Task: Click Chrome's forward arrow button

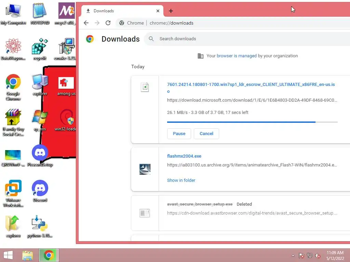Action: click(97, 23)
